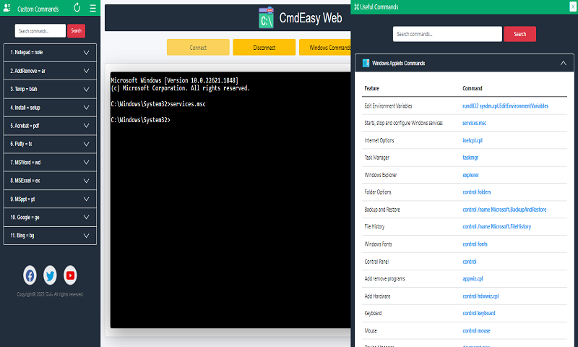Select the Add remove programs feature text

click(384, 279)
